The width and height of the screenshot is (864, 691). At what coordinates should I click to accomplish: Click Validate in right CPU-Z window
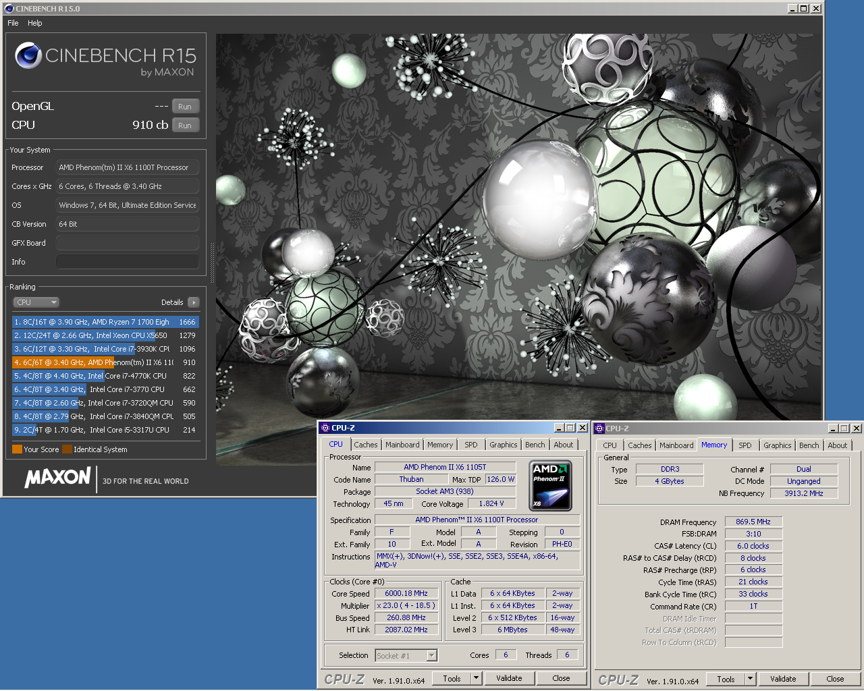click(783, 679)
